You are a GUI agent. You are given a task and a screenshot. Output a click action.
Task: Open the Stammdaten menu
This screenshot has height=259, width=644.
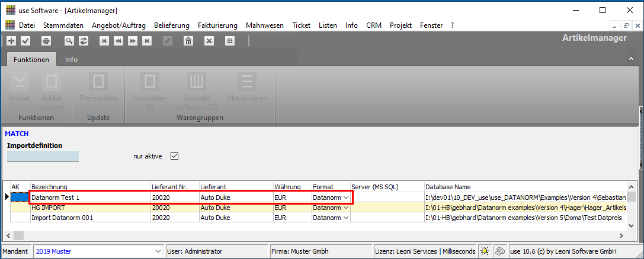click(x=63, y=25)
